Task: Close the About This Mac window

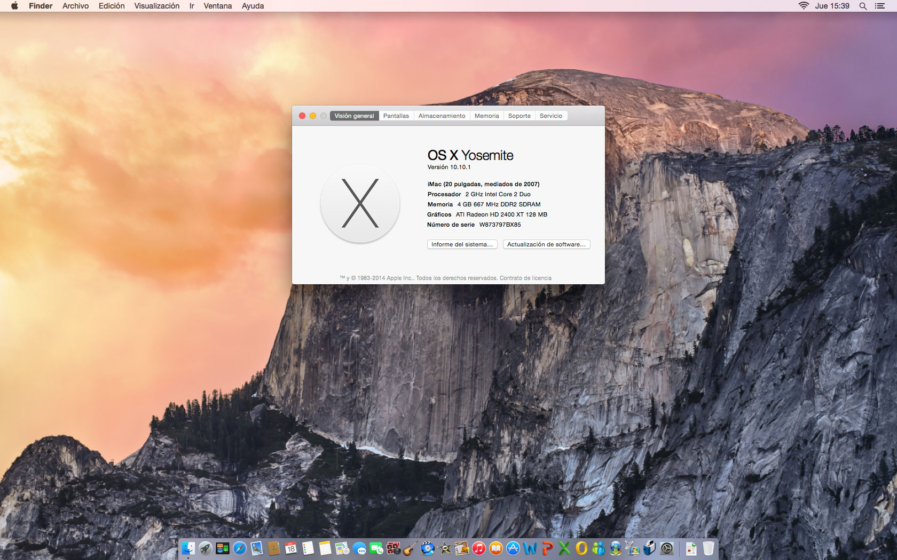Action: (x=302, y=116)
